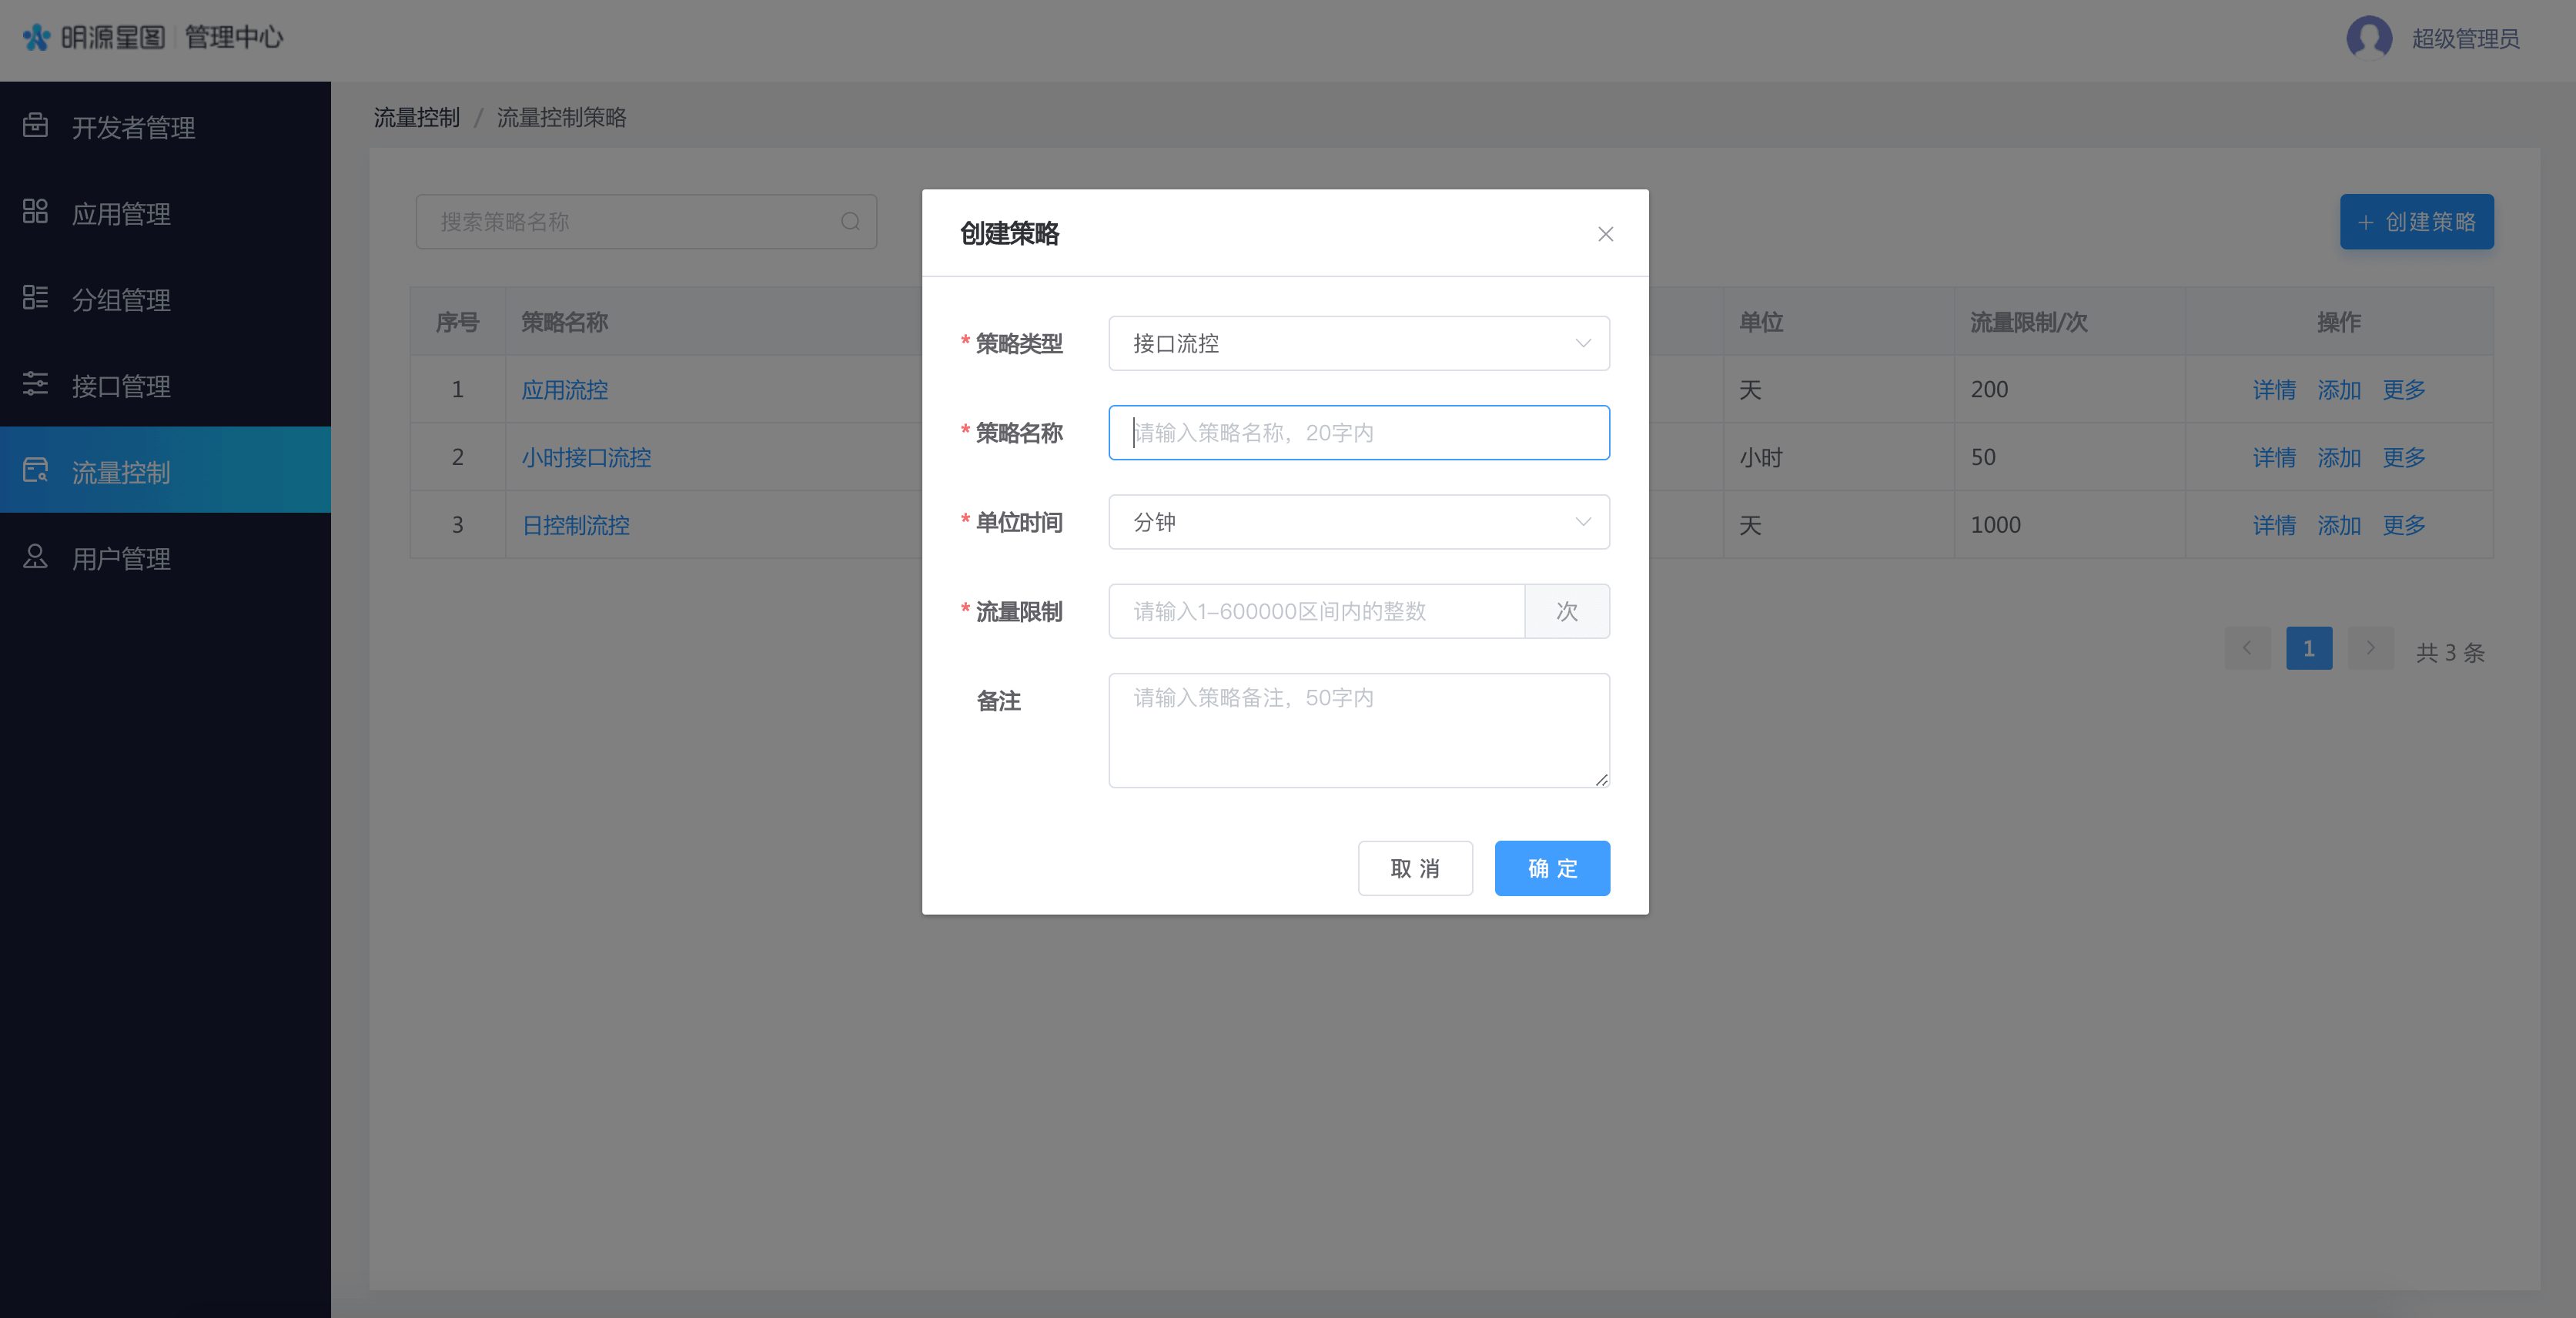Confirm strategy creation with 确定 button
Screen dimensions: 2576x1318
click(x=1551, y=868)
